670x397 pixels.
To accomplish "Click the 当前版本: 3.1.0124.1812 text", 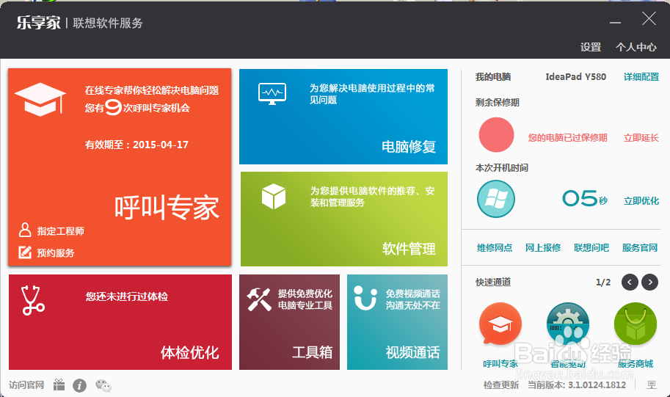I will tap(577, 385).
